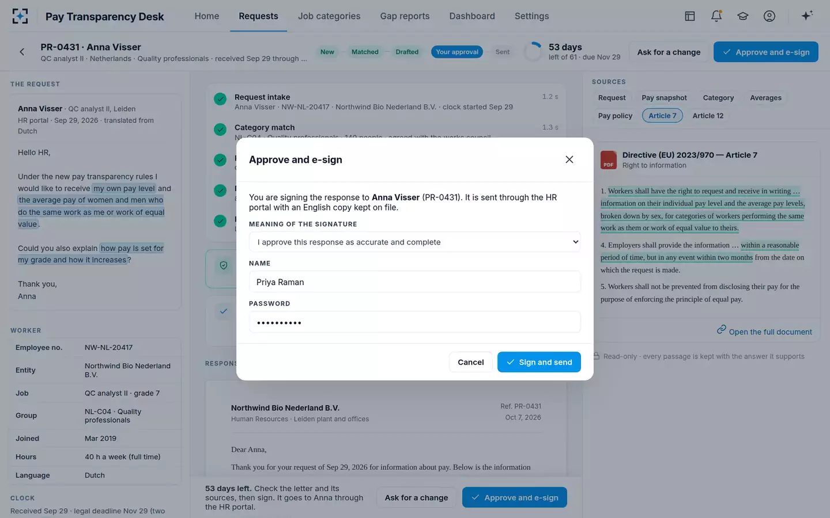The width and height of the screenshot is (830, 518).
Task: Select the Your approval status step
Action: 457,52
